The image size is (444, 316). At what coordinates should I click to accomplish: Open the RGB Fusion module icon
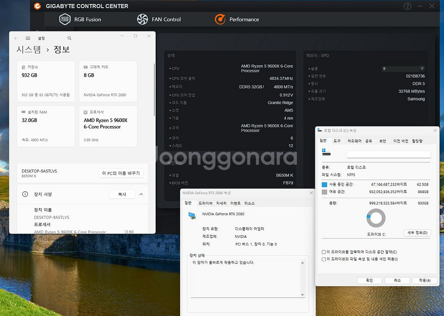click(65, 19)
